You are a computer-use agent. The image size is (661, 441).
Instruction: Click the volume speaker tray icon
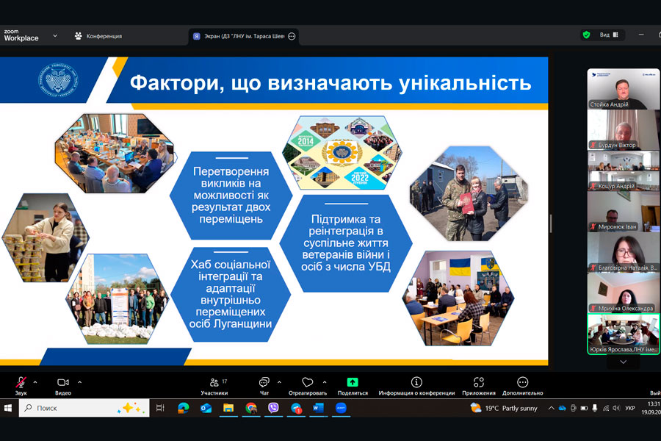tap(616, 408)
